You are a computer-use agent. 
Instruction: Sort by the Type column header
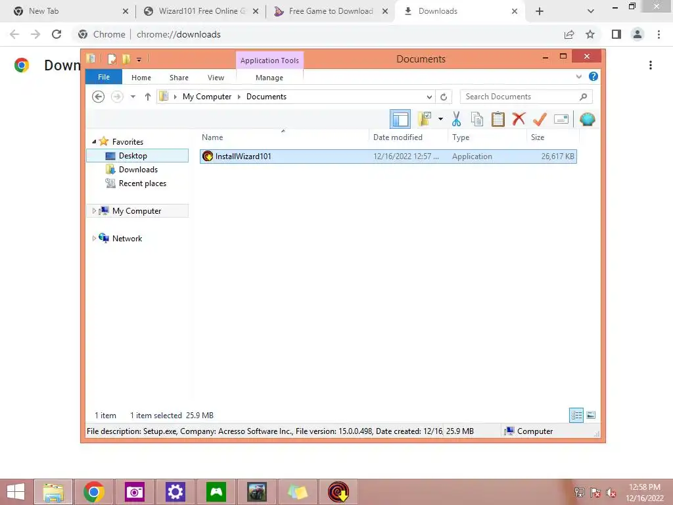click(x=487, y=137)
